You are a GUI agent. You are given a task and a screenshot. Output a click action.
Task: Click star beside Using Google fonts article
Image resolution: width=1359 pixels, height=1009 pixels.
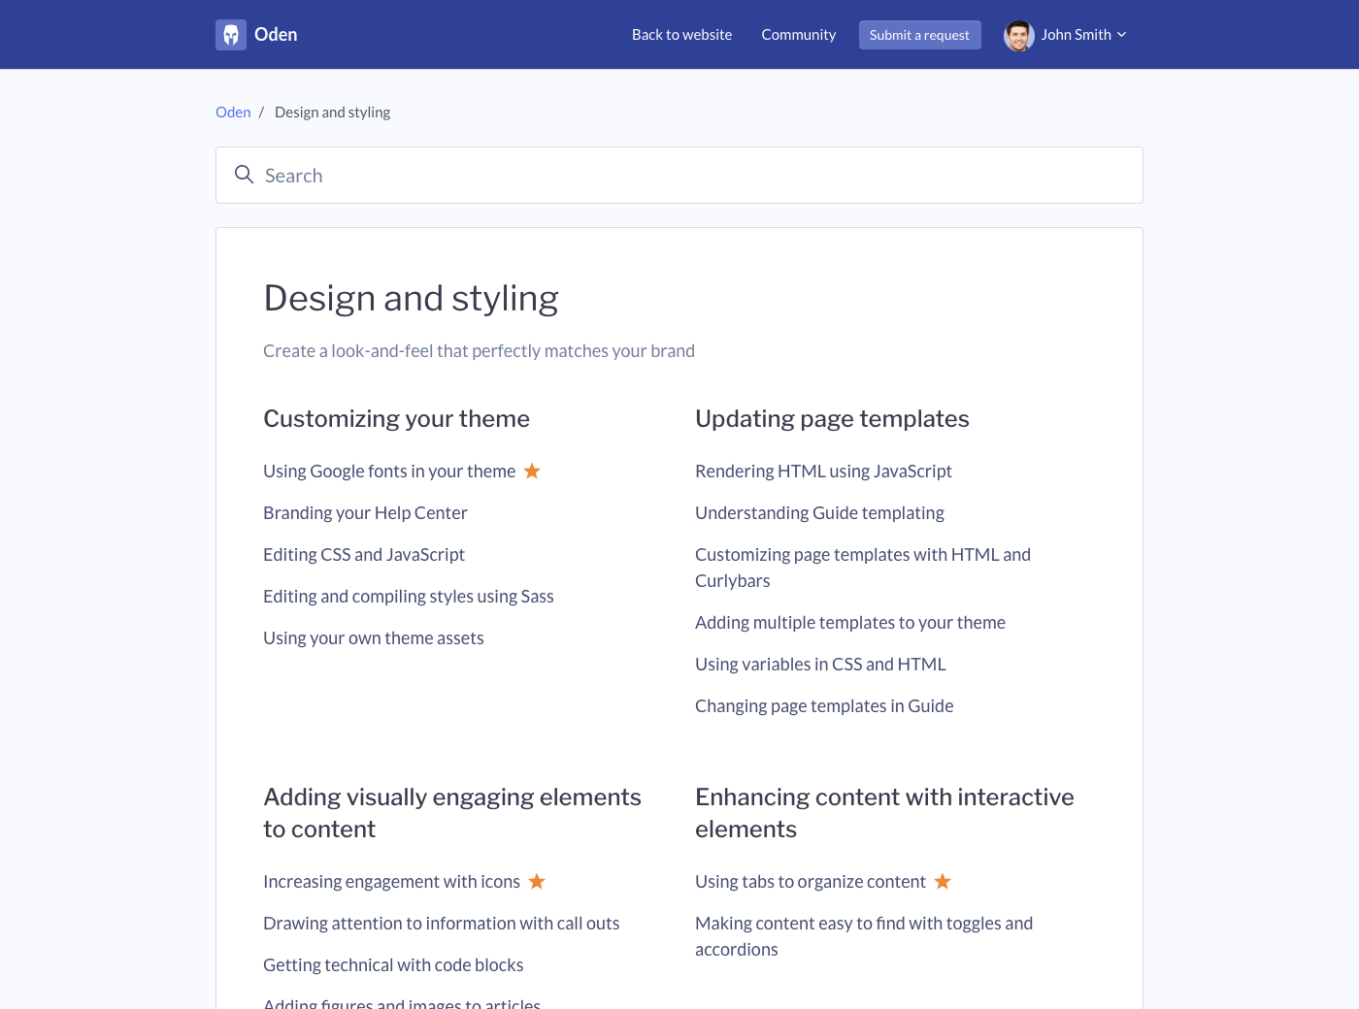(x=532, y=472)
